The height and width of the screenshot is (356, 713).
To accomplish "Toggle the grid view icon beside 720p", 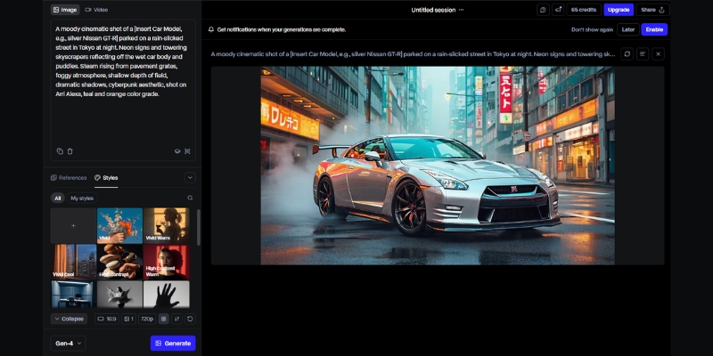I will coord(164,319).
